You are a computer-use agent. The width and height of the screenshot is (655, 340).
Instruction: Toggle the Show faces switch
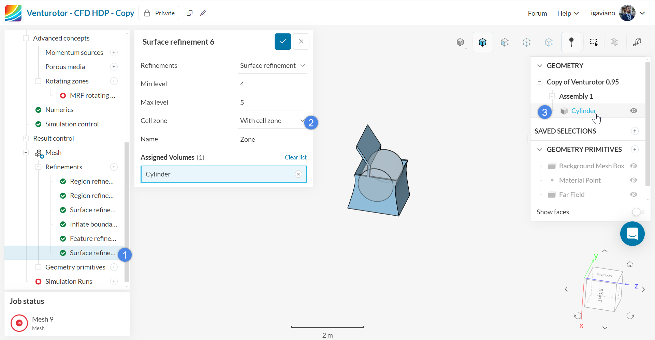(x=638, y=212)
